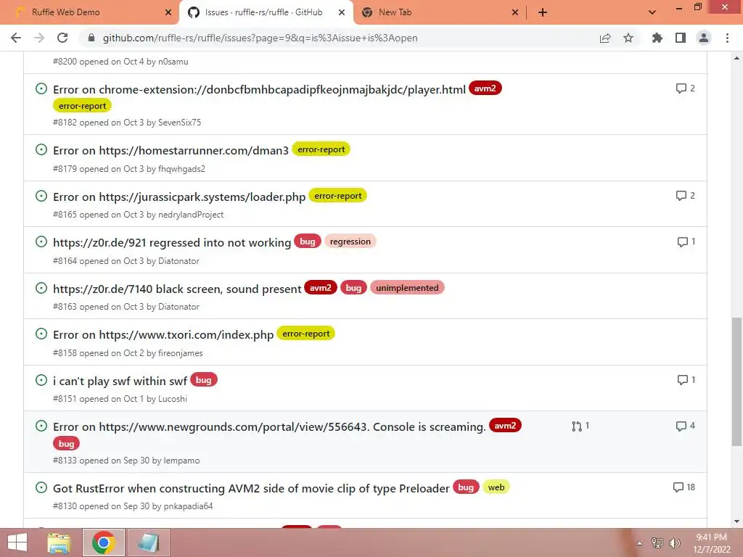Screen dimensions: 743x557
Task: Click avm2 label on z0r.de/7140 issue
Action: point(320,287)
